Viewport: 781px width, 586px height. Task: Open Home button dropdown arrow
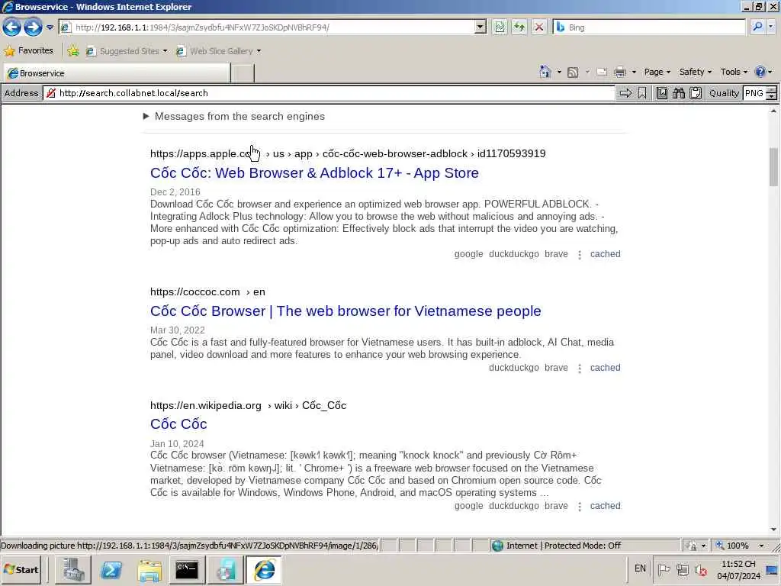pyautogui.click(x=559, y=72)
